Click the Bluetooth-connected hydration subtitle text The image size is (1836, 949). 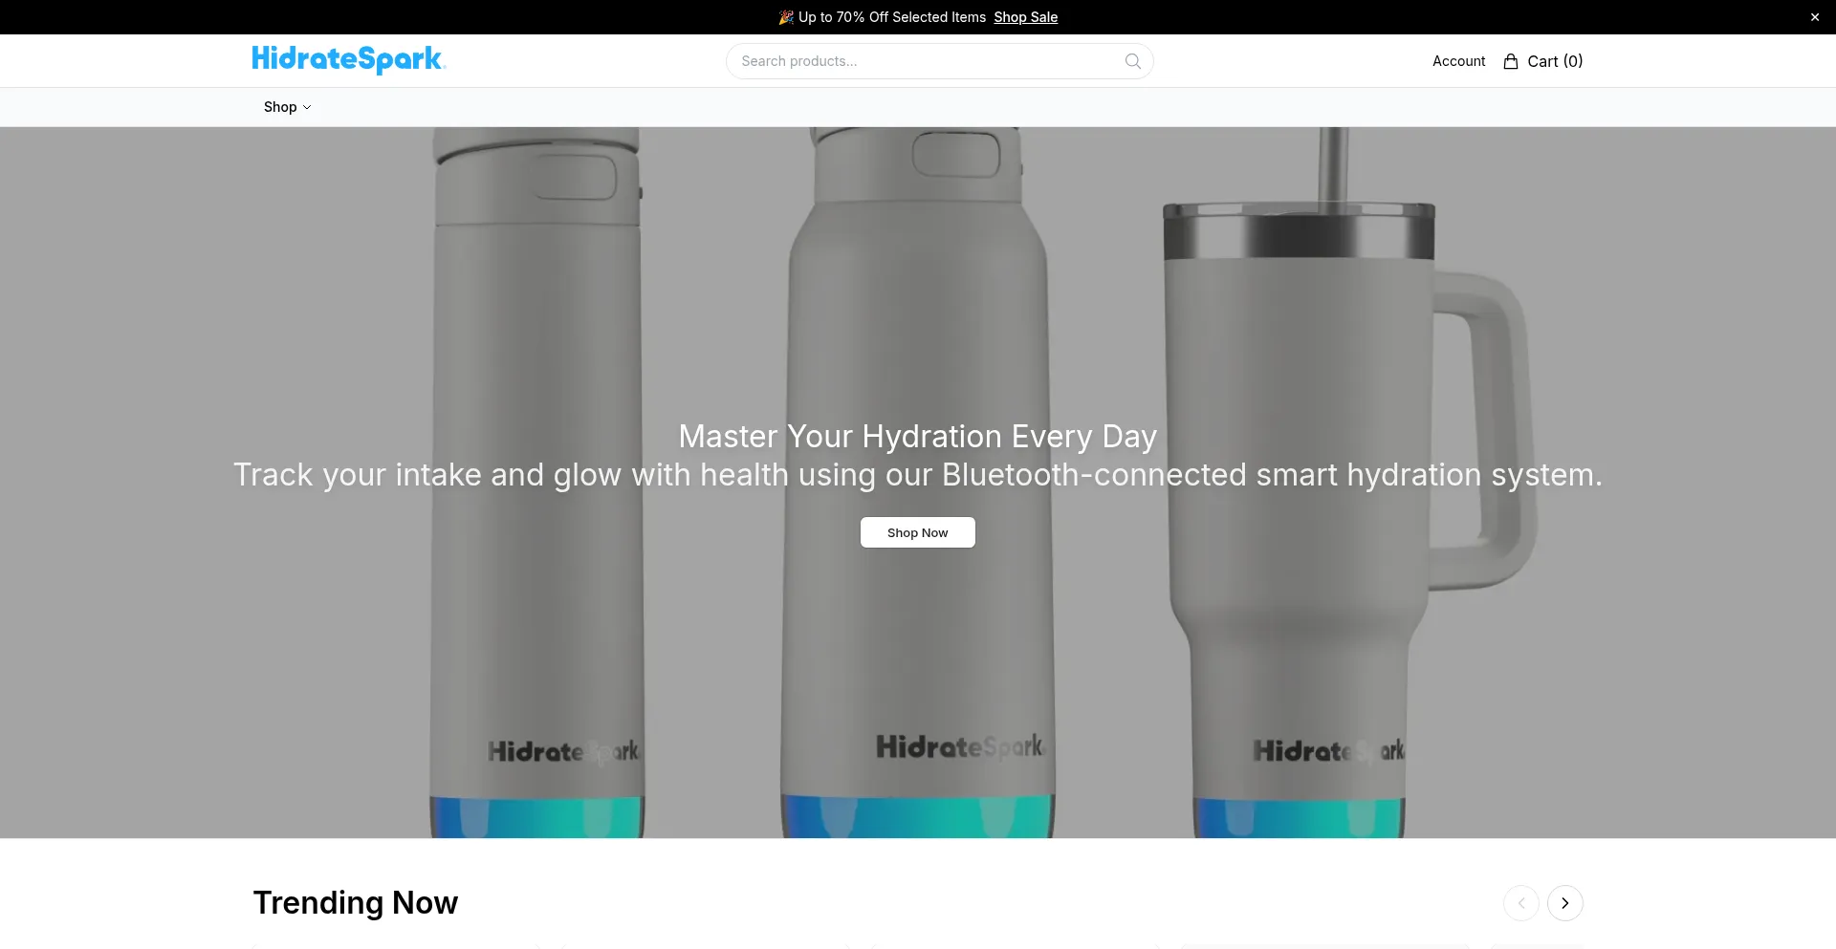(918, 475)
